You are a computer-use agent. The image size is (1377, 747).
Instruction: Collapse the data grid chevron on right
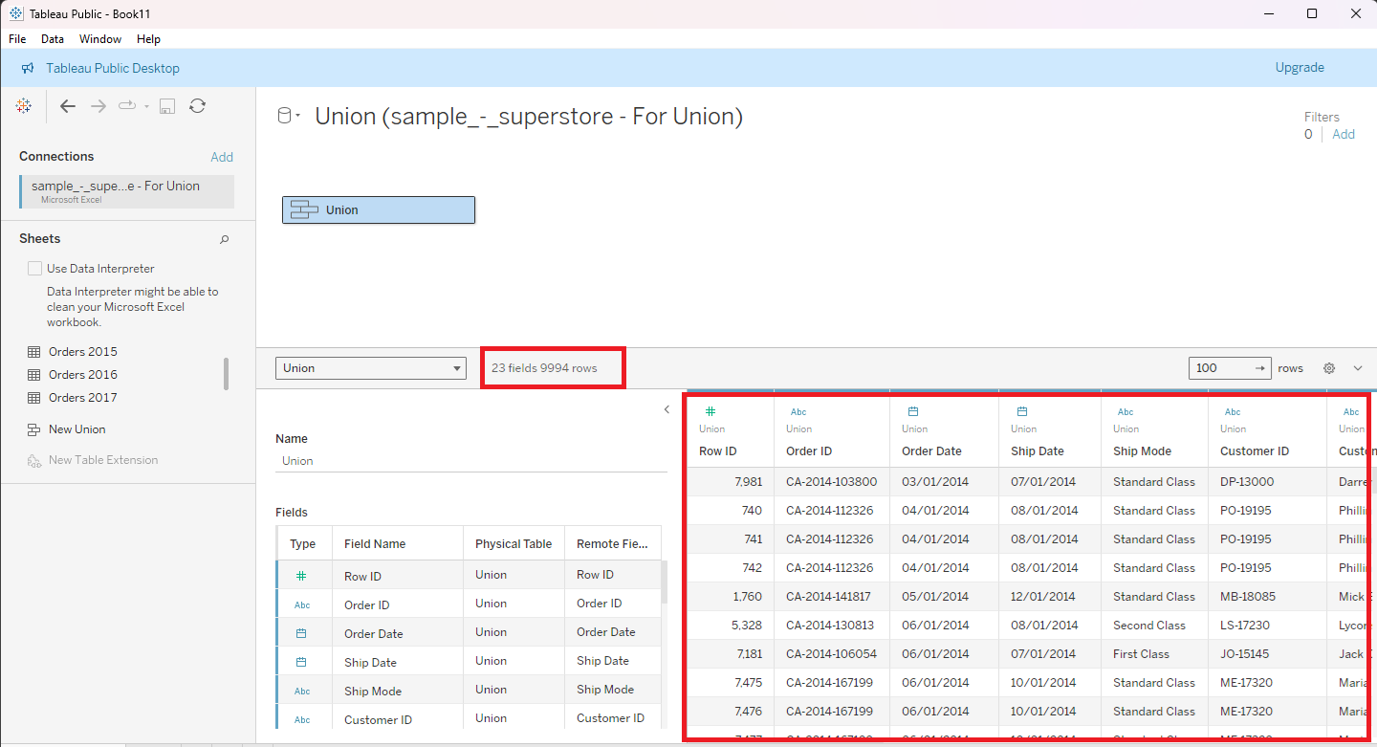(x=1358, y=368)
